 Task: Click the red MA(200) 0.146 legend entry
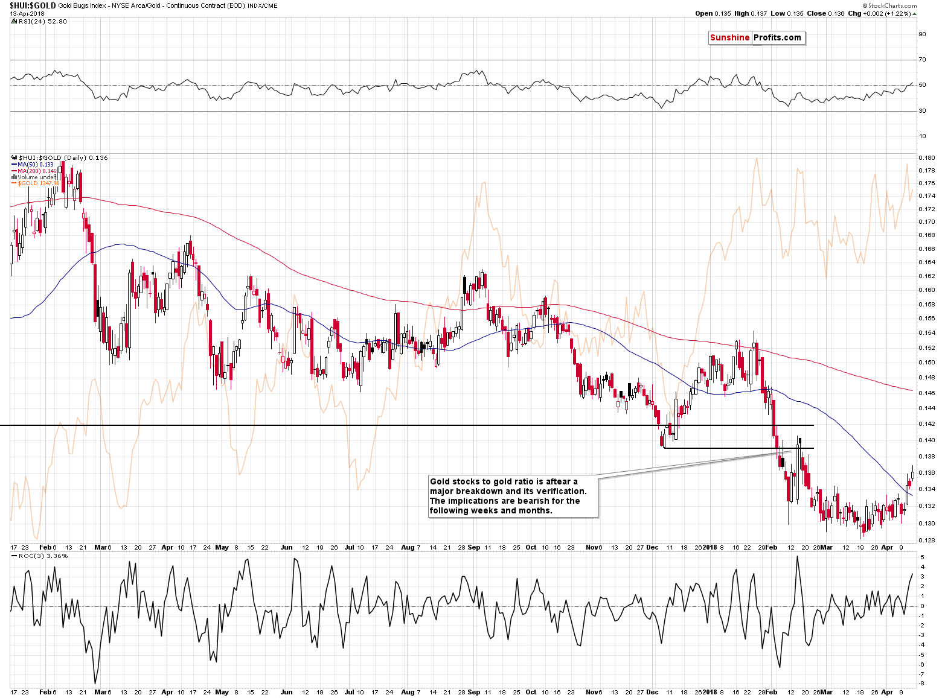(x=34, y=171)
